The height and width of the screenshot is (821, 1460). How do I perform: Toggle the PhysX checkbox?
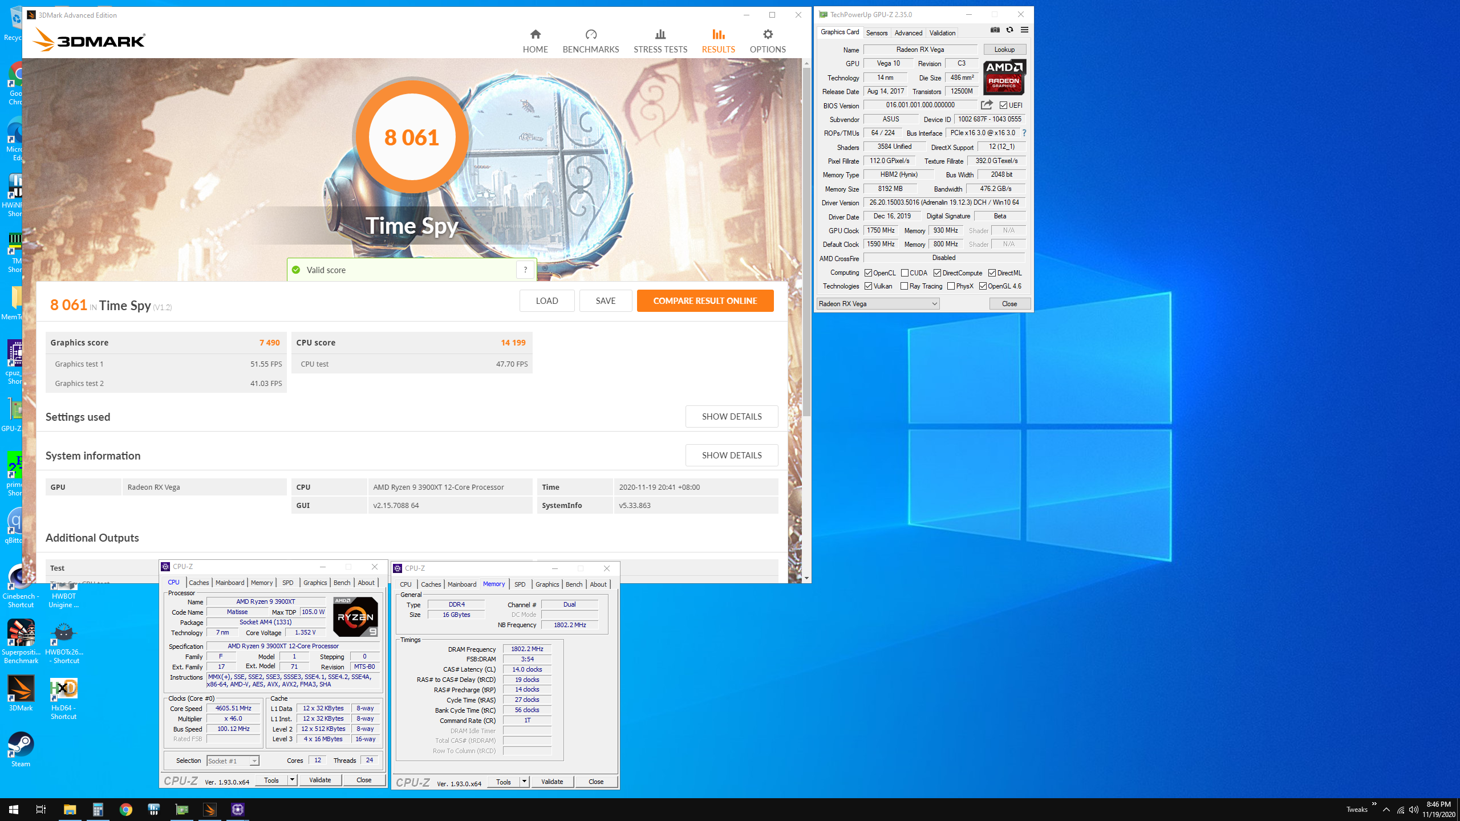point(951,286)
